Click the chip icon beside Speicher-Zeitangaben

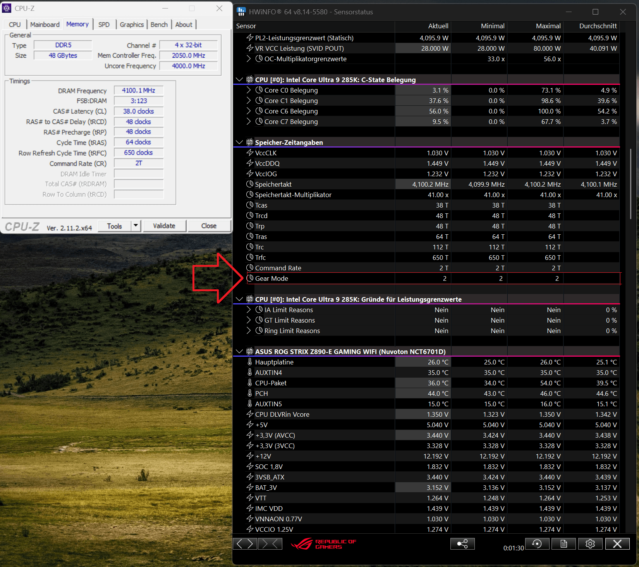click(250, 142)
